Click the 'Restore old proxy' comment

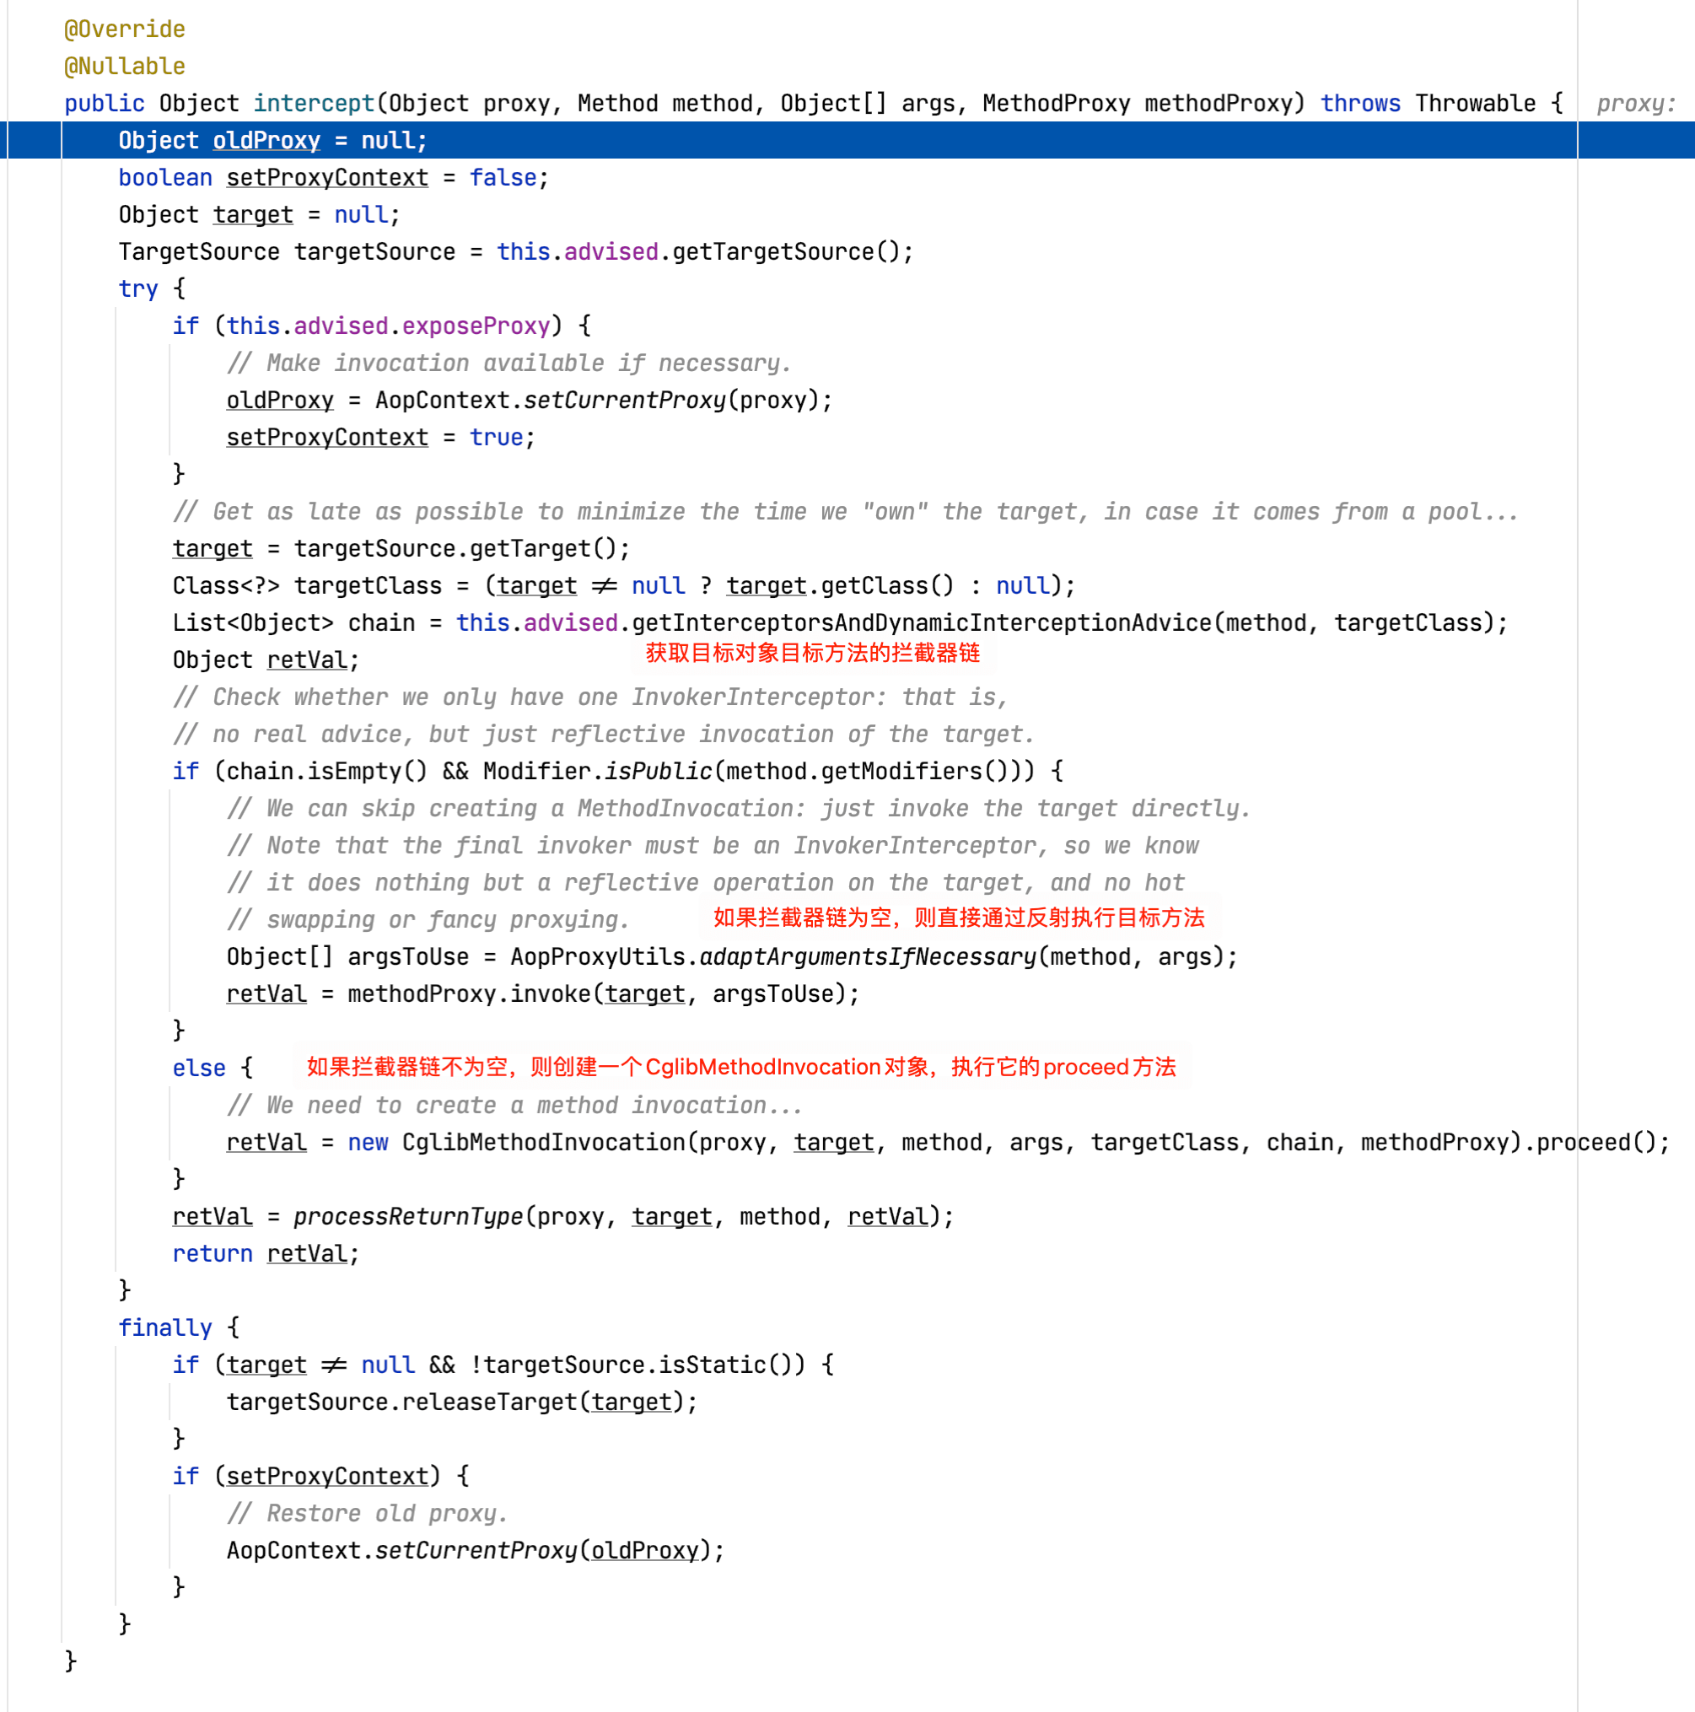pyautogui.click(x=367, y=1514)
